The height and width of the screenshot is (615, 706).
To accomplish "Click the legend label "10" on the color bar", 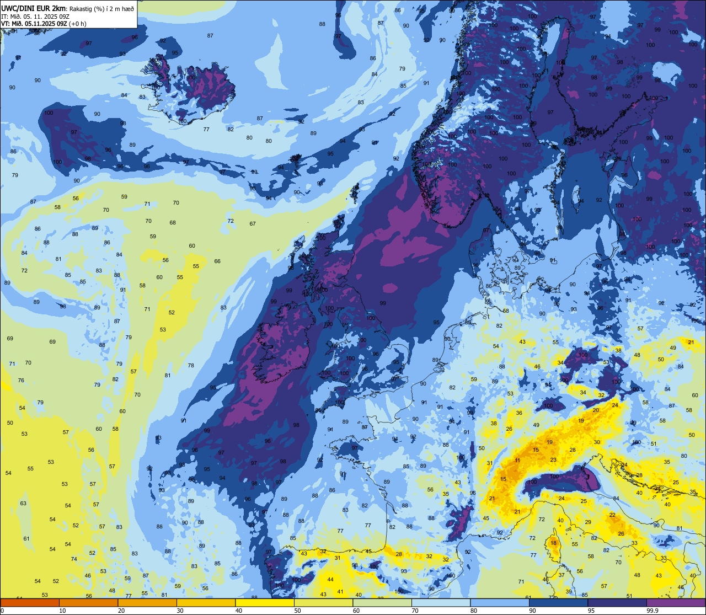I will click(62, 611).
